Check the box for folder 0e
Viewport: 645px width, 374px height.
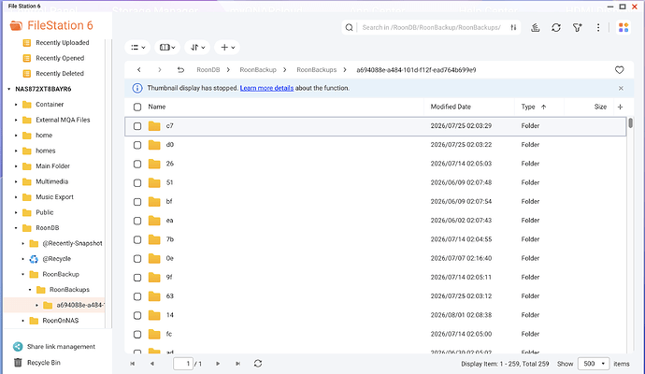click(137, 259)
